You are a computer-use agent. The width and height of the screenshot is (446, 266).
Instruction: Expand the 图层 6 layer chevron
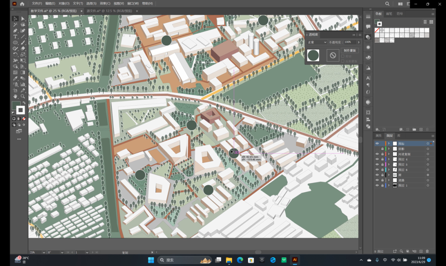pos(389,169)
